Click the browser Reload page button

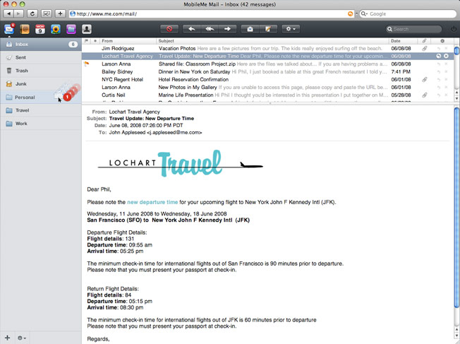coord(32,14)
